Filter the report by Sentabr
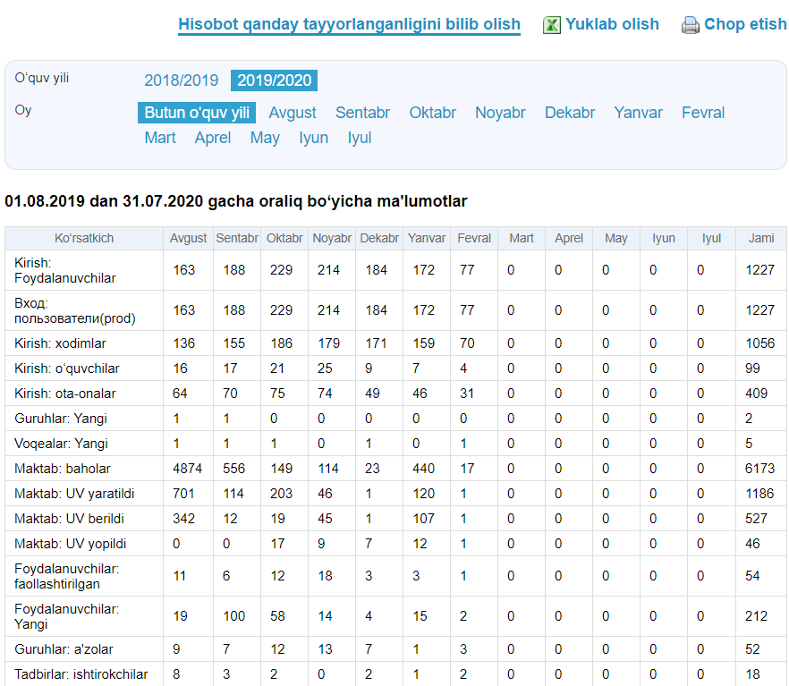This screenshot has width=789, height=686. click(x=362, y=113)
